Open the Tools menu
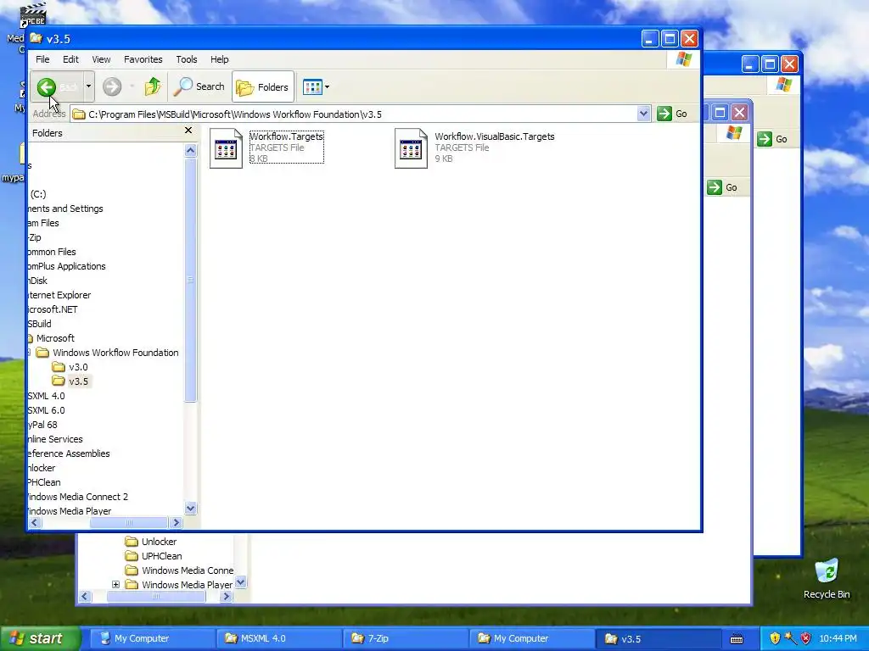This screenshot has width=869, height=651. pos(186,59)
